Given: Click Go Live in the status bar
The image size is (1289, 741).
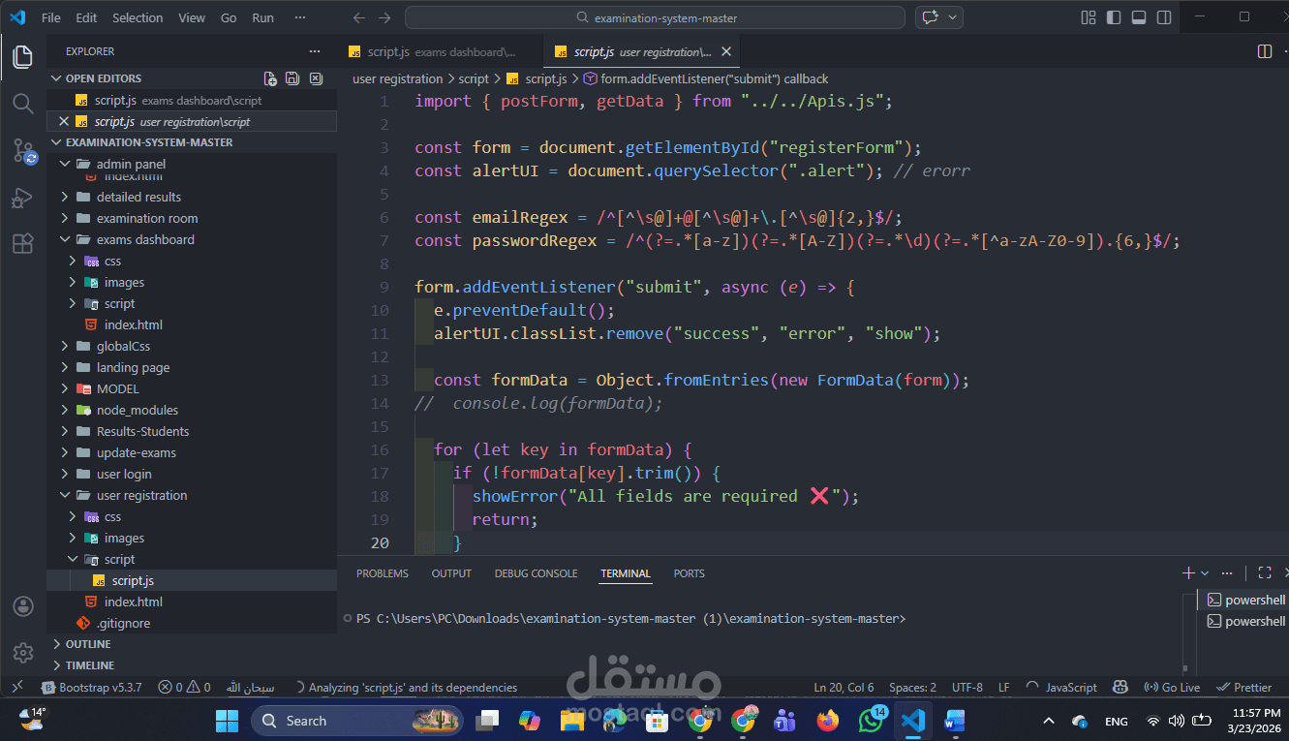Looking at the screenshot, I should [x=1172, y=687].
